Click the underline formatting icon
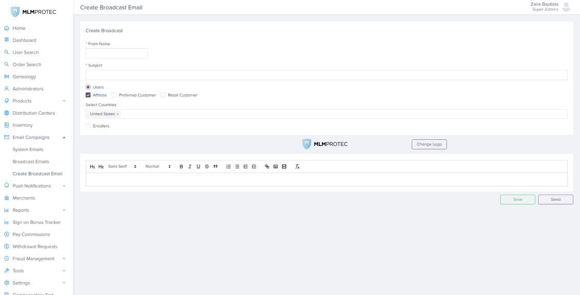This screenshot has height=295, width=580. pos(199,166)
